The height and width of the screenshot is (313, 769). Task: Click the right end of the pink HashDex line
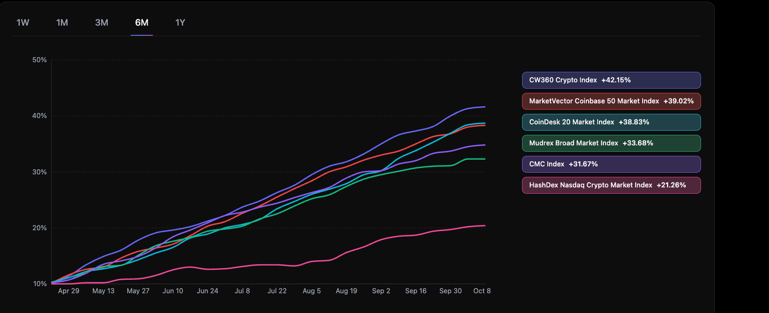(484, 225)
